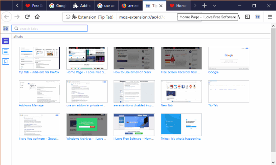Toggle the browser sidebar icon

pyautogui.click(x=247, y=17)
